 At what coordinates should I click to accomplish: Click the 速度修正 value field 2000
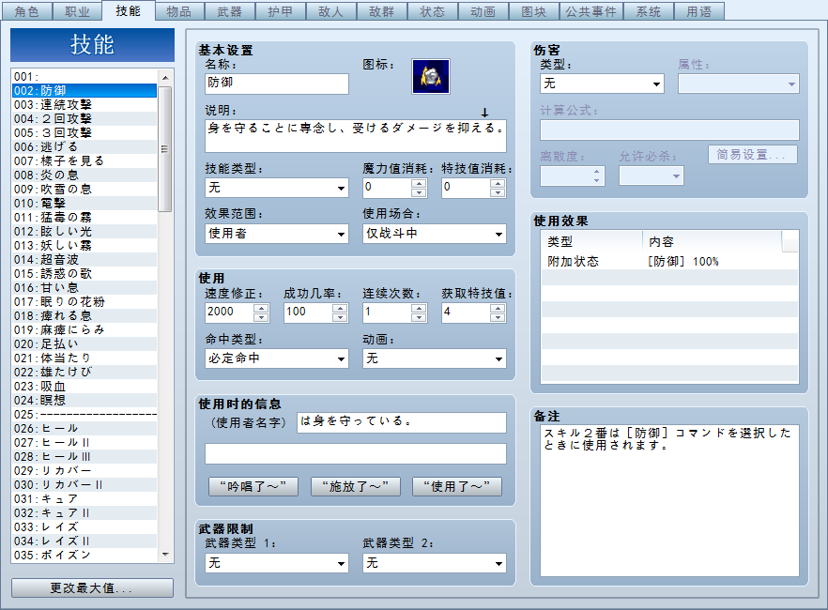tap(229, 312)
